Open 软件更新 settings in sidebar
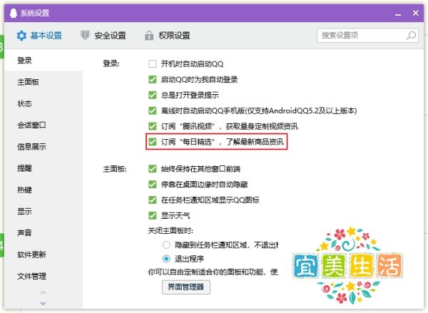 [x=44, y=255]
